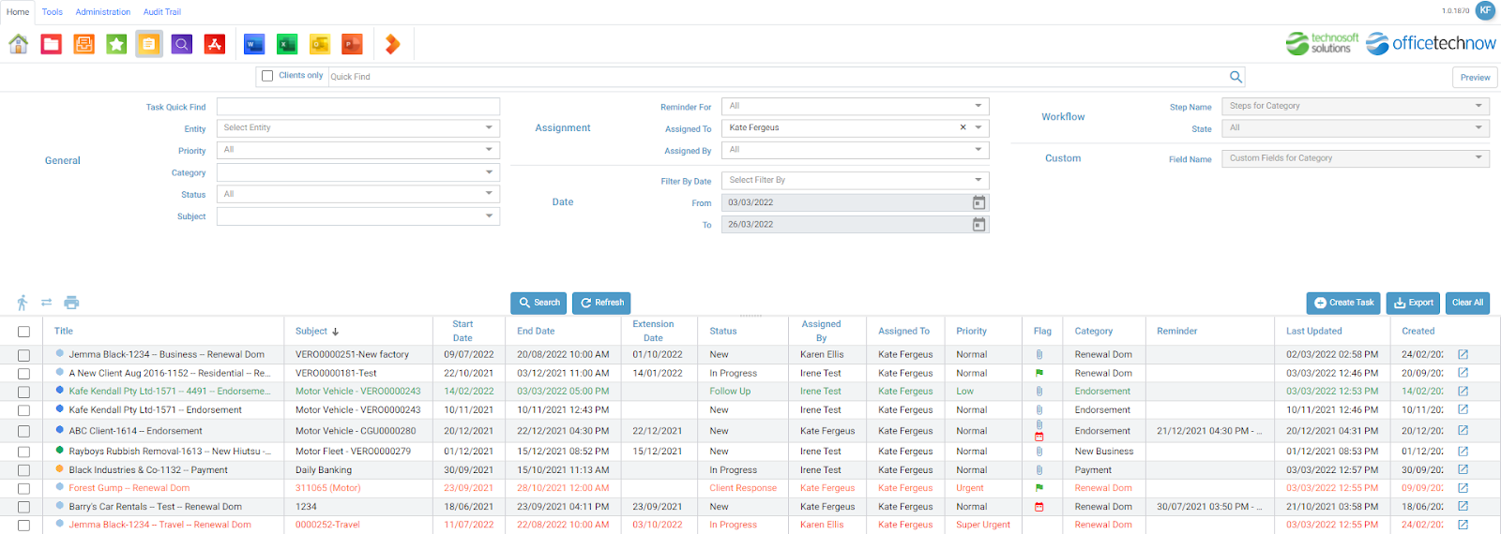Screen dimensions: 1501x534
Task: Expand the Select Entity dropdown
Action: point(489,127)
